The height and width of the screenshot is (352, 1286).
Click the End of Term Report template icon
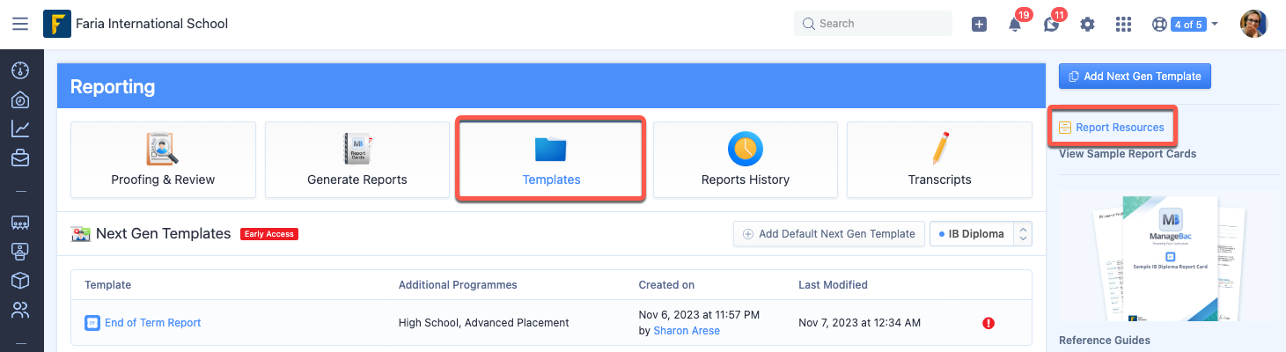[x=92, y=323]
